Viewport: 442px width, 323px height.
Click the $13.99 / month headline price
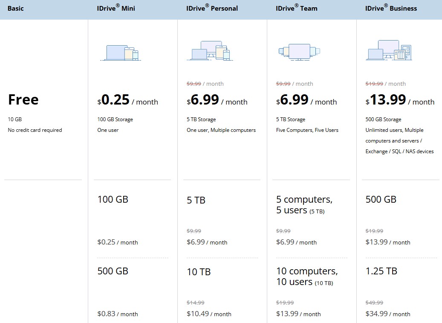tap(400, 100)
